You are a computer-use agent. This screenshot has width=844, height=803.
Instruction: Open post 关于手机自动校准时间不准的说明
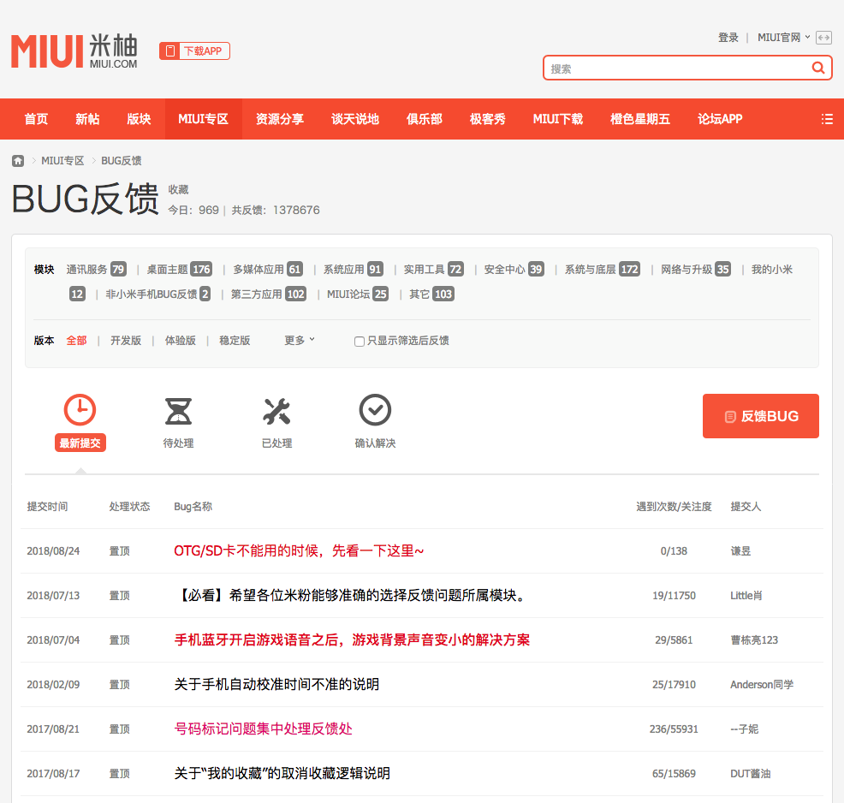tap(276, 685)
